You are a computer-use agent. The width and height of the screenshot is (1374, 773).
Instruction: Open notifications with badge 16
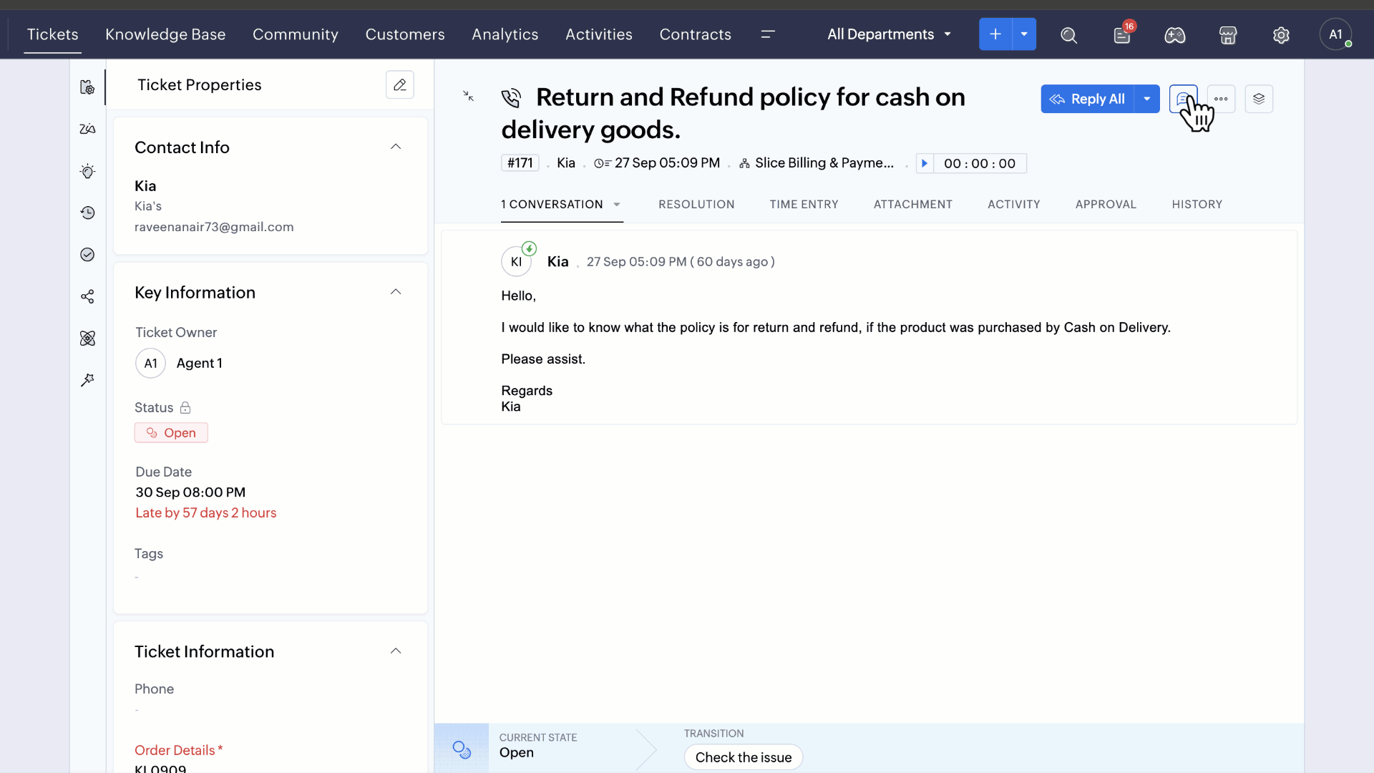[1122, 34]
